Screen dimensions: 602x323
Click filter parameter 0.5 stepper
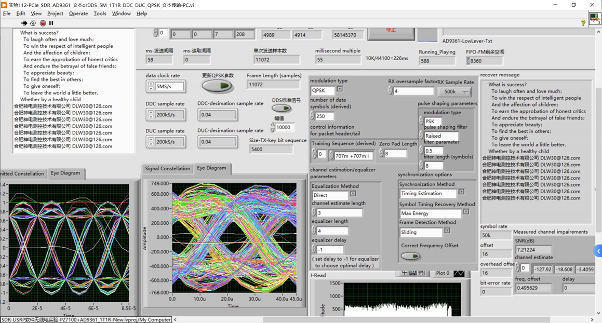coord(421,151)
